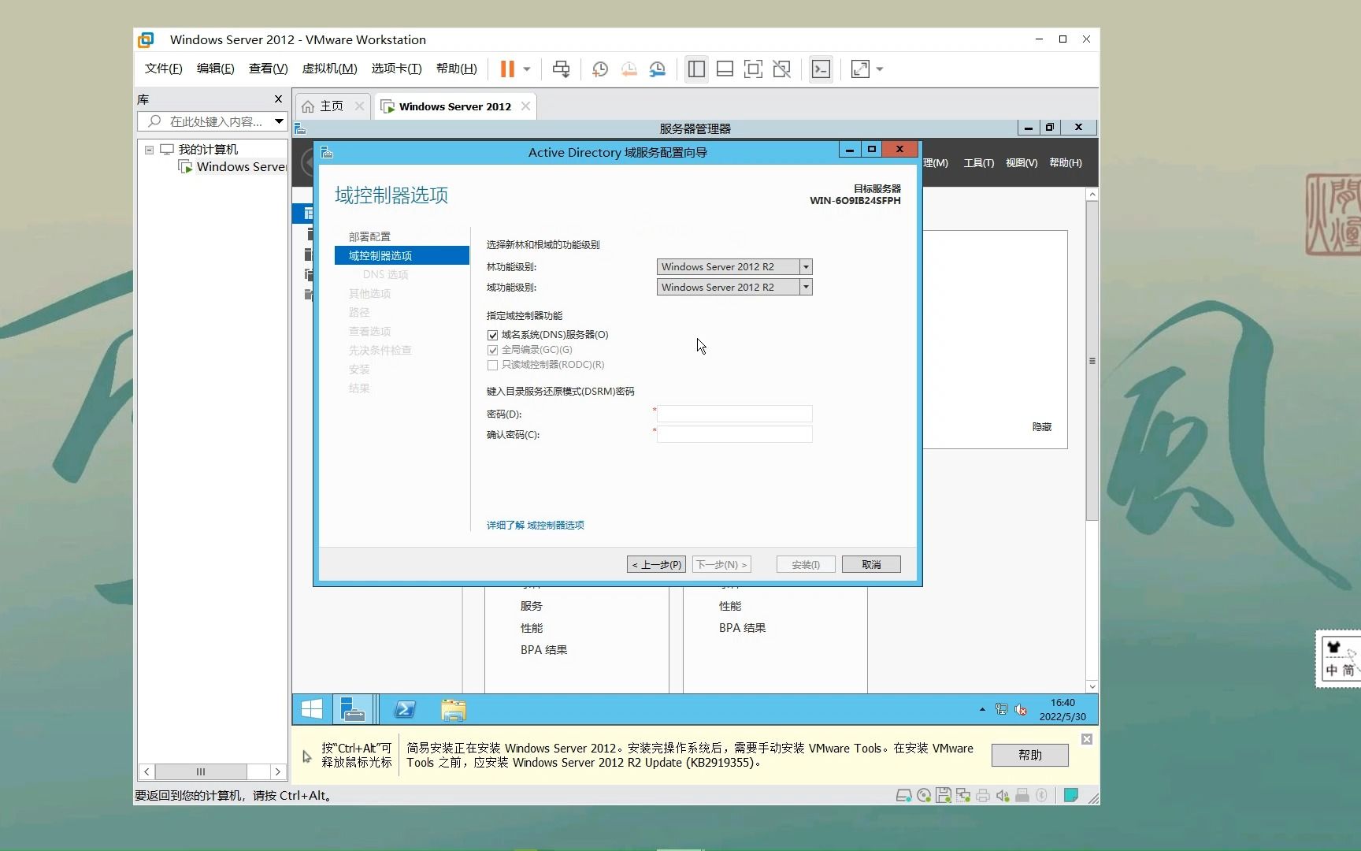Open the 编辑(E) menu
This screenshot has width=1361, height=851.
(215, 69)
